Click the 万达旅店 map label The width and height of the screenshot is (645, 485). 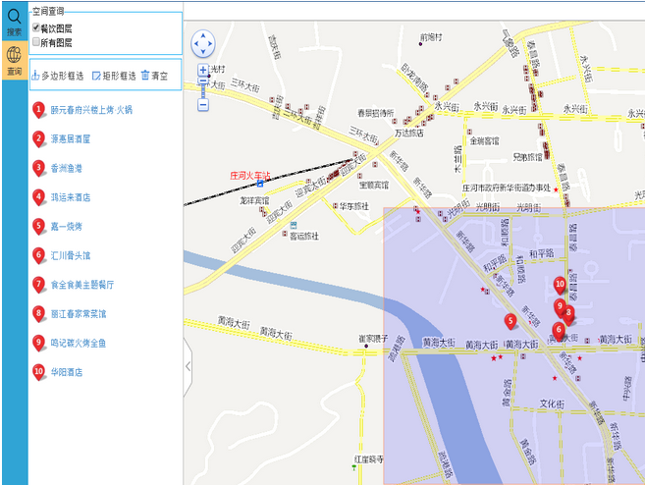pos(408,133)
